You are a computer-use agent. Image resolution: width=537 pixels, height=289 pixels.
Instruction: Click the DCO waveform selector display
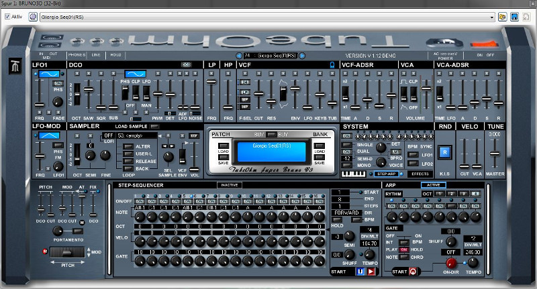(136, 74)
